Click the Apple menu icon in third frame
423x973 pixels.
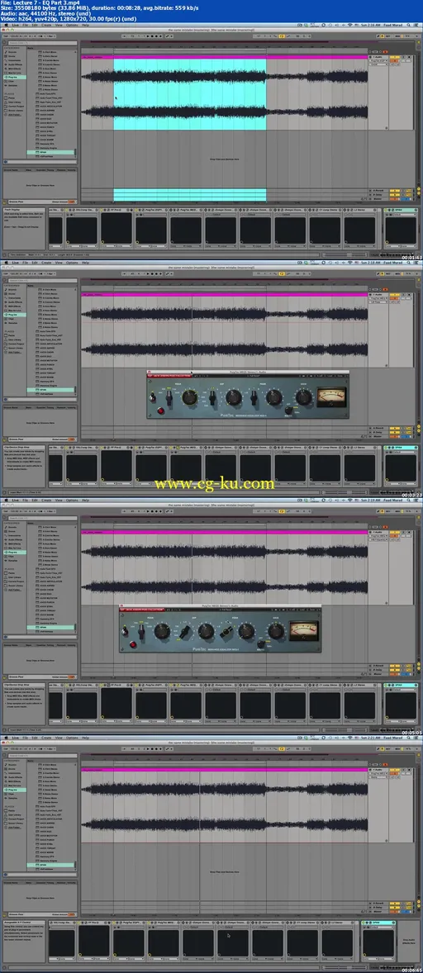click(6, 500)
